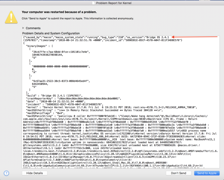
Task: Click the value 6442450944
Action: coord(40,84)
